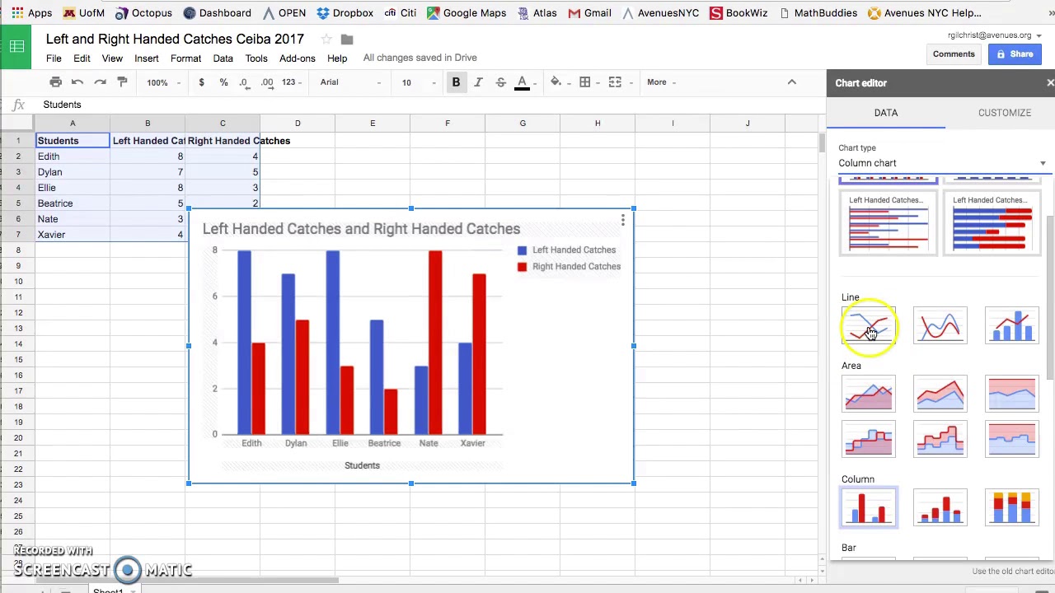
Task: Choose the suggested grouped bar chart thumbnail
Action: [888, 223]
